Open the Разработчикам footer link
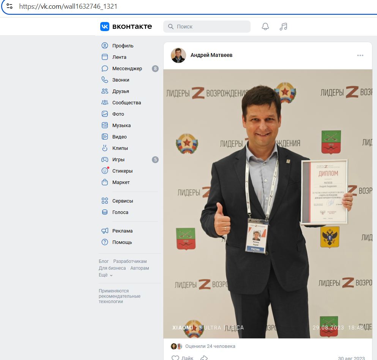Screen dimensions: 377x360 (130, 261)
